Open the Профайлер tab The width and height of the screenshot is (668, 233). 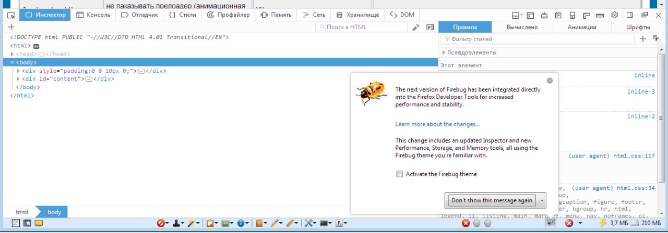coord(229,15)
